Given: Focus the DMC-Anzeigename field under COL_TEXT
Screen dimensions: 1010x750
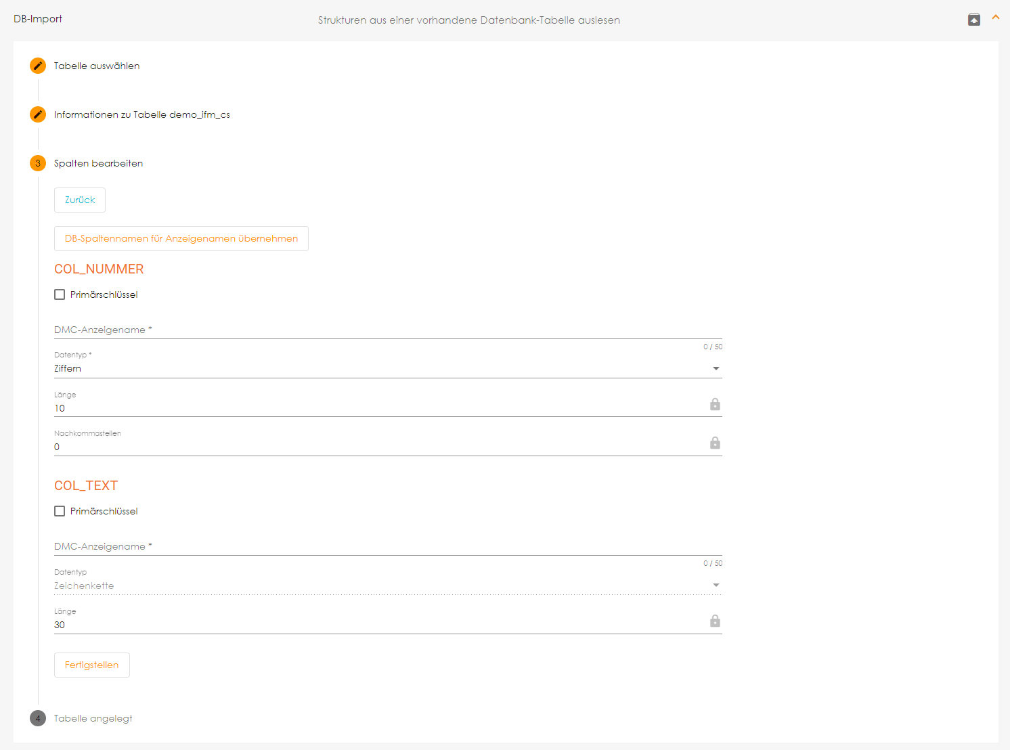Looking at the screenshot, I should click(x=387, y=546).
